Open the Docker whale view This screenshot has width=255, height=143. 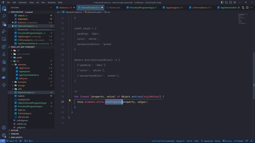4,77
